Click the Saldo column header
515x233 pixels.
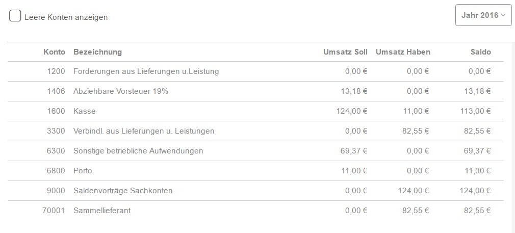(x=481, y=52)
